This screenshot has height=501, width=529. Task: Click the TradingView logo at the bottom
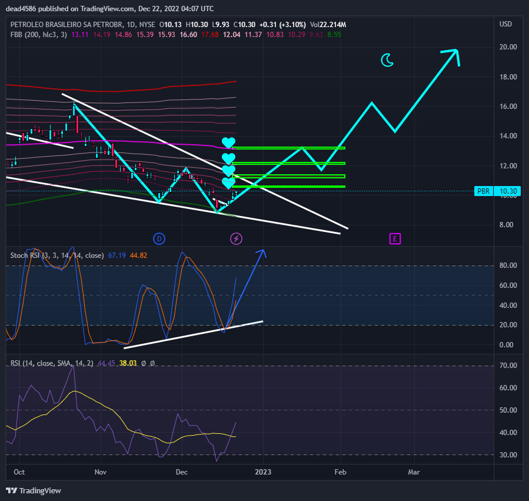click(34, 490)
